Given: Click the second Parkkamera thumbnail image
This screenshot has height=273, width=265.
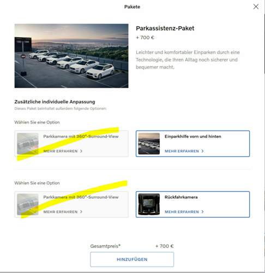Looking at the screenshot, I should 28,204.
